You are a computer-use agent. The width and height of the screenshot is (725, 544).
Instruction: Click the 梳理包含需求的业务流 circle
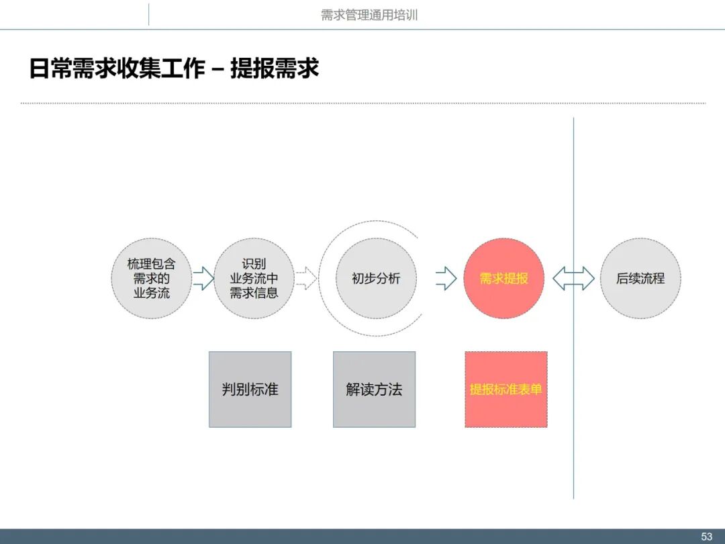click(151, 278)
